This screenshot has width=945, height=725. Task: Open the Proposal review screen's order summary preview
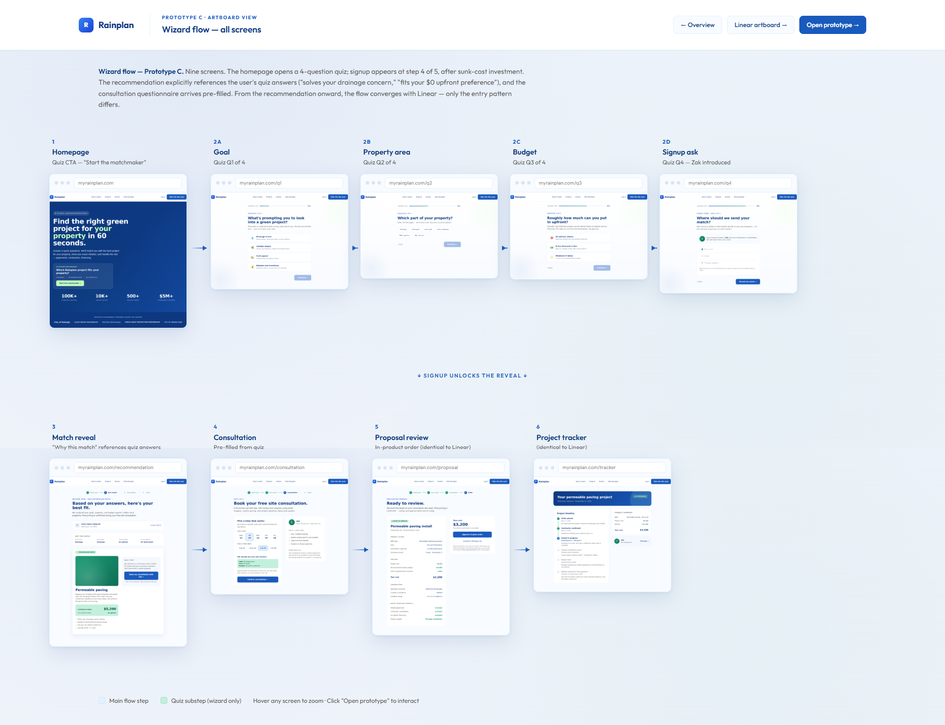[416, 571]
